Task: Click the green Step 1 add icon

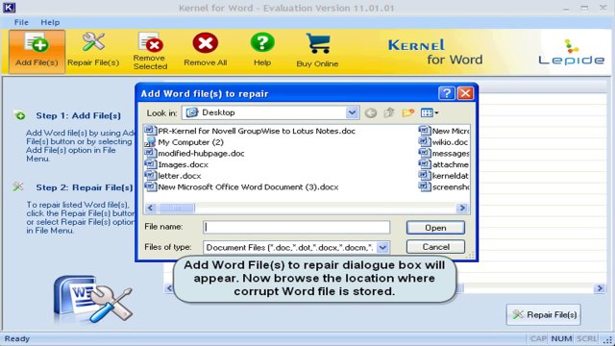Action: click(x=19, y=115)
